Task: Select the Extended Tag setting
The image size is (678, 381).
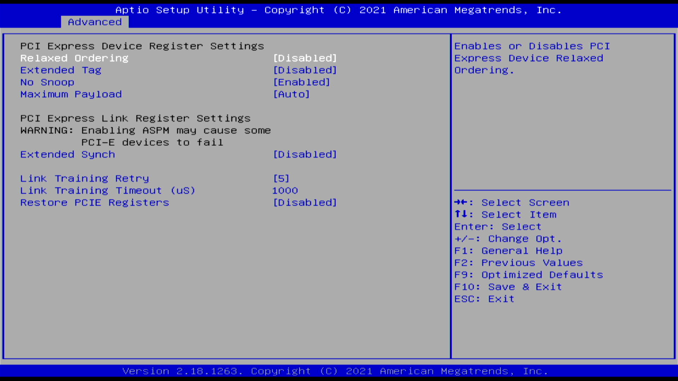Action: (x=61, y=70)
